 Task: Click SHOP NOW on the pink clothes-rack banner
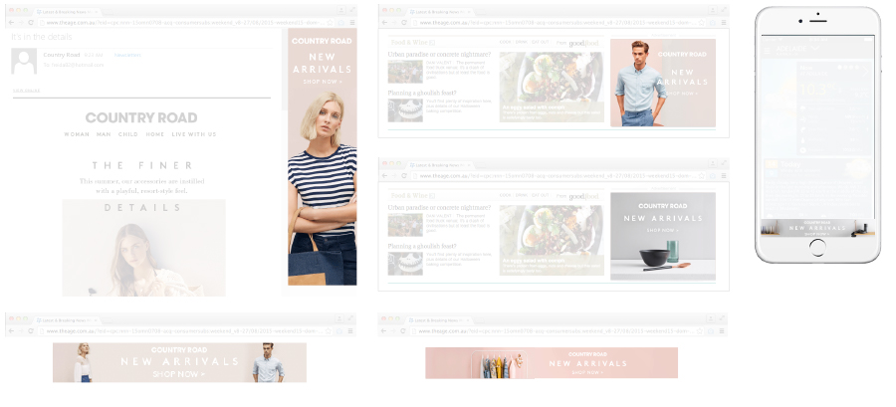pos(587,373)
